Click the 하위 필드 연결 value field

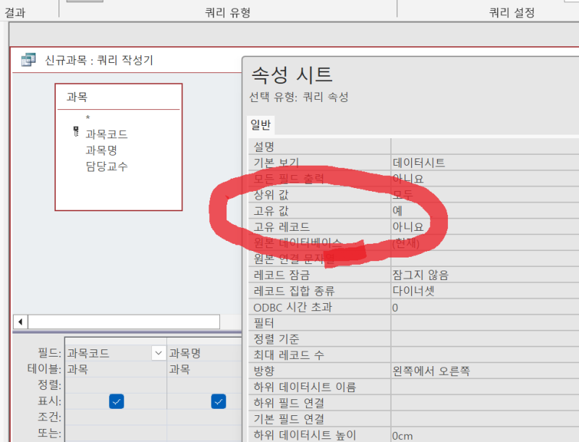[485, 403]
